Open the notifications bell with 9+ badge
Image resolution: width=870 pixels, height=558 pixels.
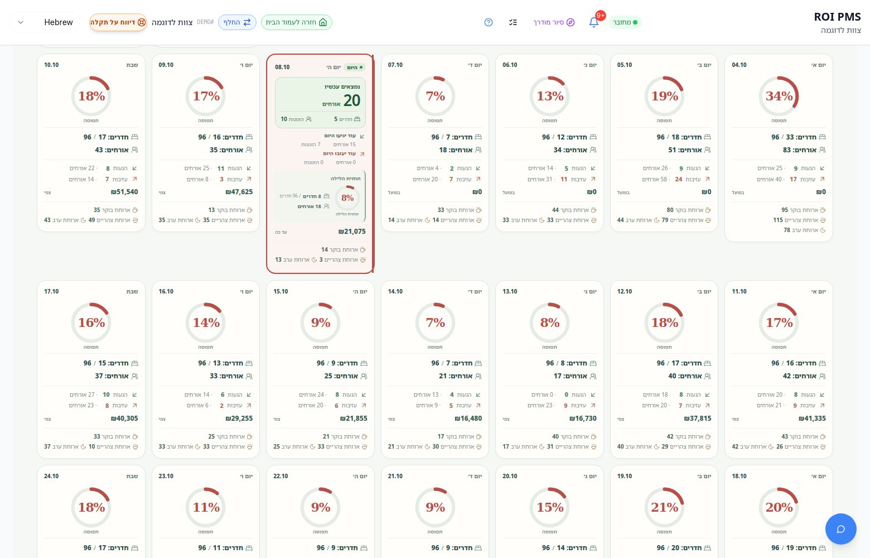coord(594,22)
